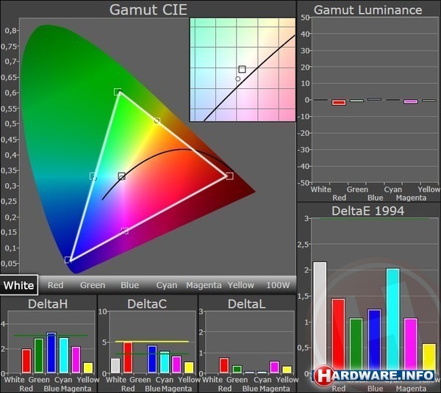Click the red bar in DeltaL chart
This screenshot has width=441, height=393.
click(x=224, y=365)
